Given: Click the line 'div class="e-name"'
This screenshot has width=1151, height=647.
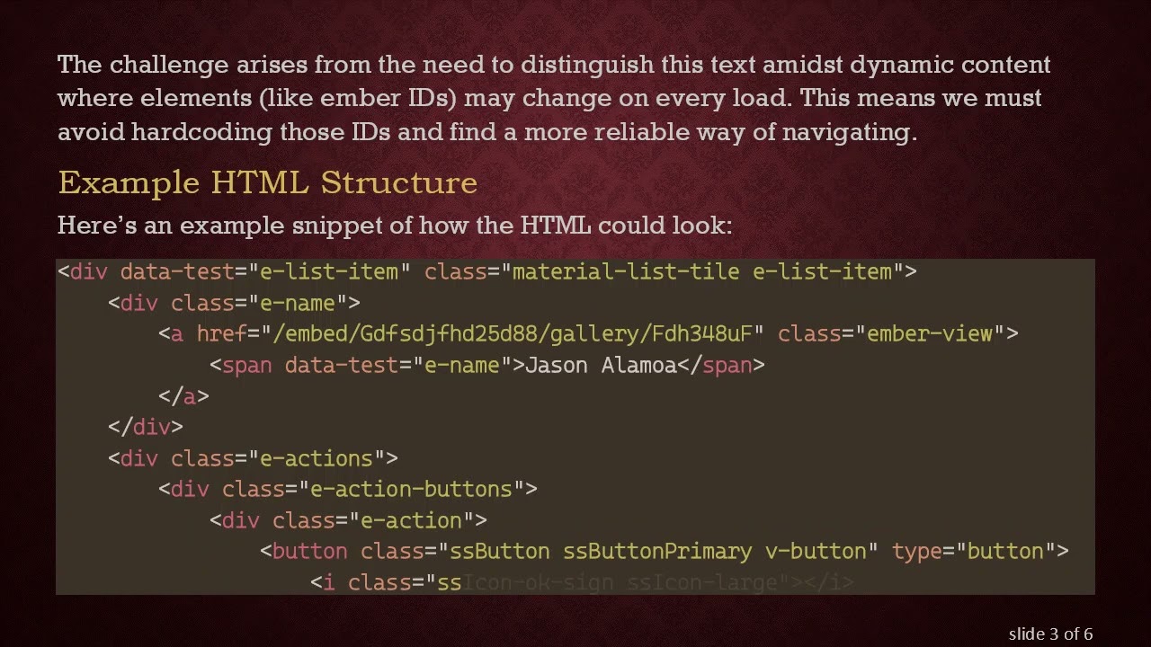Looking at the screenshot, I should point(234,303).
